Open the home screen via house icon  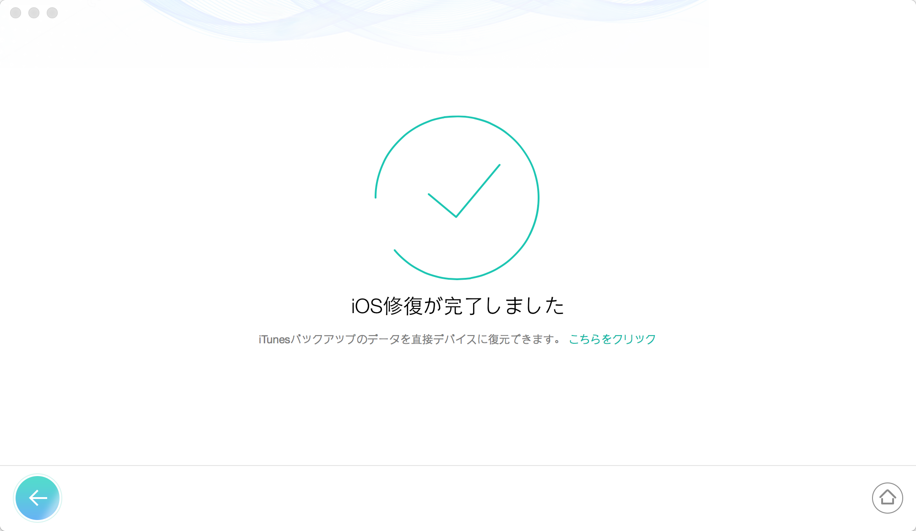[887, 498]
